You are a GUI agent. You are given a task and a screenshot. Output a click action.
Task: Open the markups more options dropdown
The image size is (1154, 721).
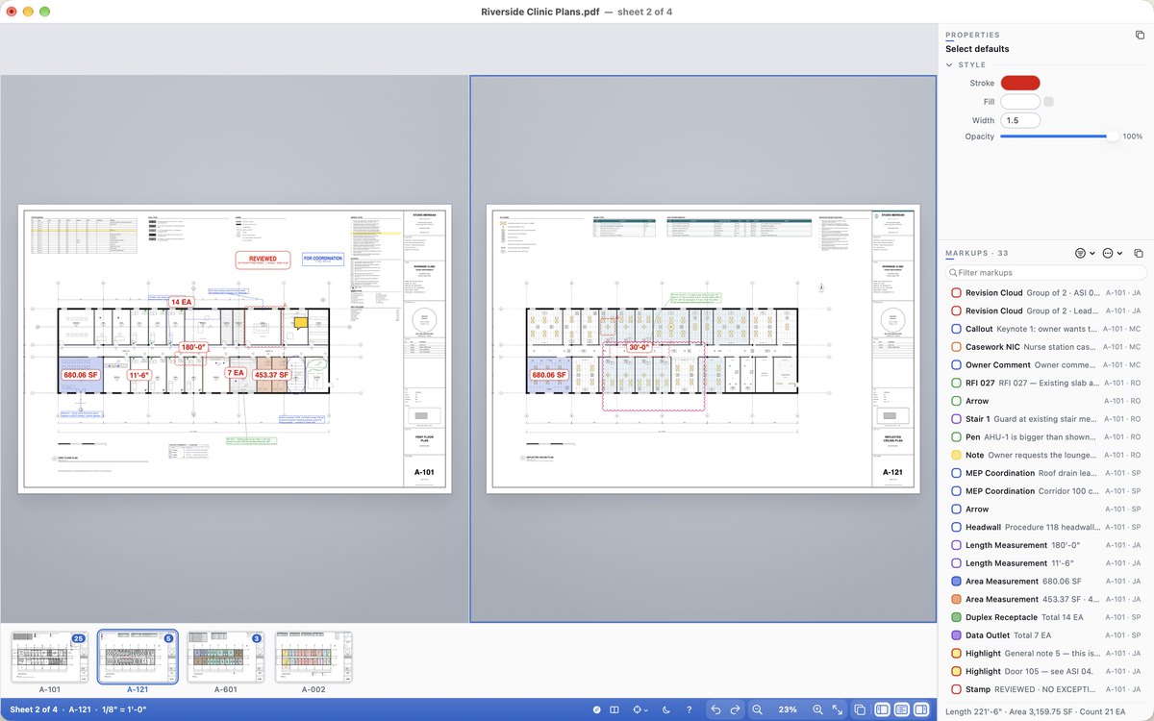1113,253
